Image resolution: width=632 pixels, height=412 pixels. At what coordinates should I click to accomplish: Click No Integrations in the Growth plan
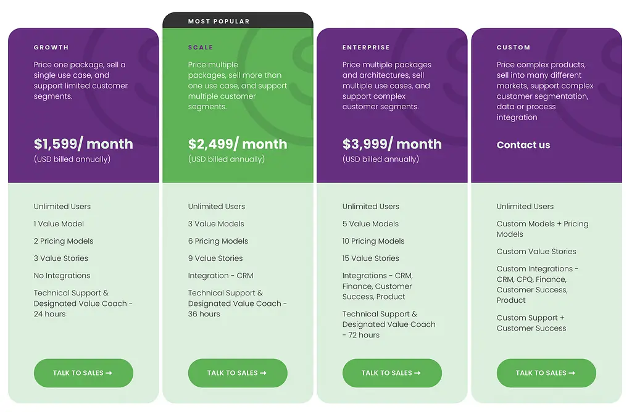(x=62, y=276)
